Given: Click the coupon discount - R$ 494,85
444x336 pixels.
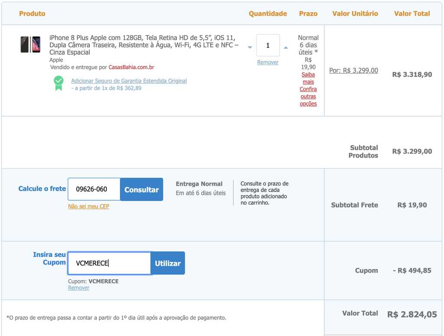Looking at the screenshot, I should [x=412, y=271].
